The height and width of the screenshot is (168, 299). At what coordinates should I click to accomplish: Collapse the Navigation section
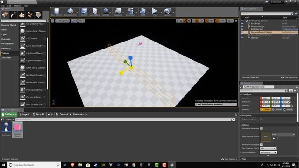(241, 115)
